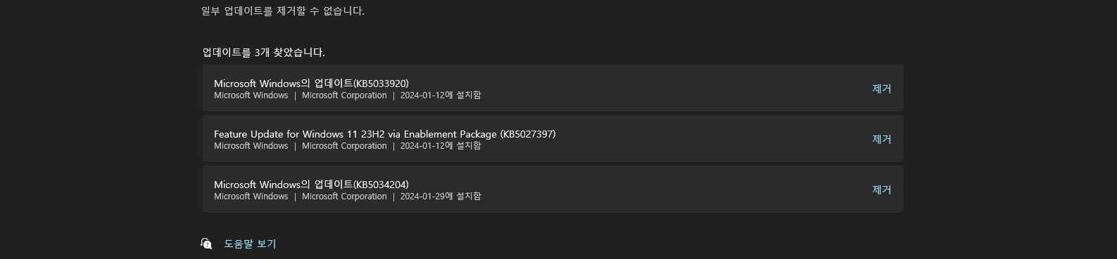Viewport: 1117px width, 259px height.
Task: Click the install date of KB5033920
Action: coord(441,95)
